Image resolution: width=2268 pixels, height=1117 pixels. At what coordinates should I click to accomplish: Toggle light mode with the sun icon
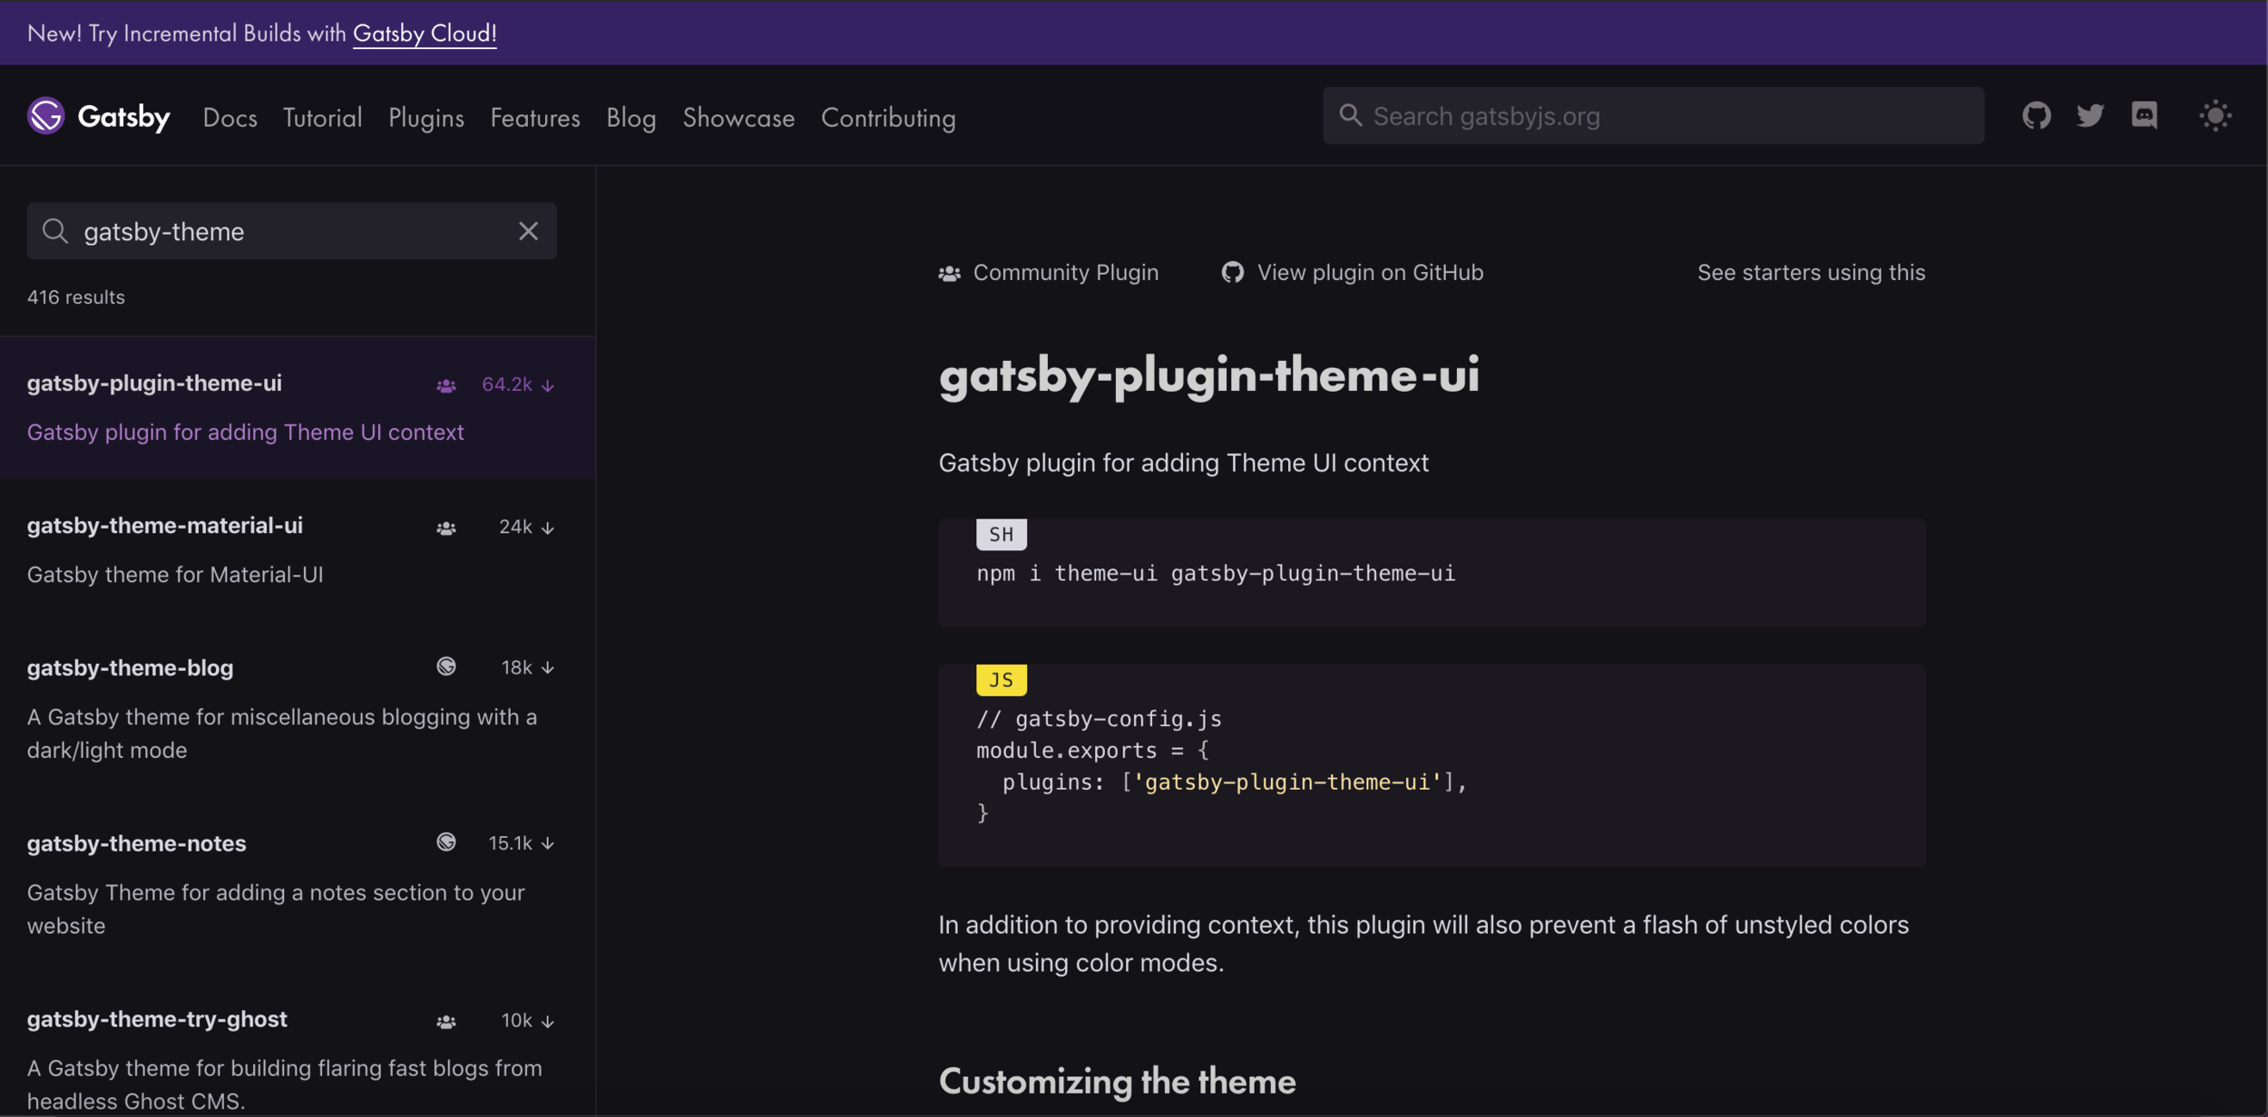tap(2214, 116)
